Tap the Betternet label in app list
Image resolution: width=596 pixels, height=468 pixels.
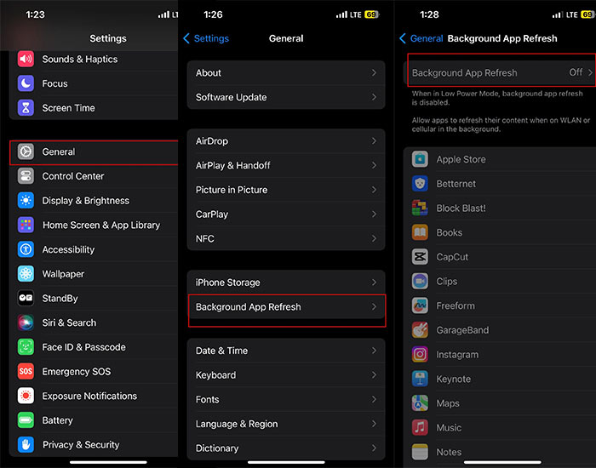456,184
